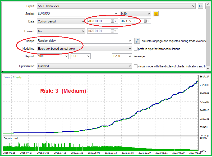Open the IDE editor button
Image resolution: width=212 pixels, height=157 pixels.
(x=201, y=6)
